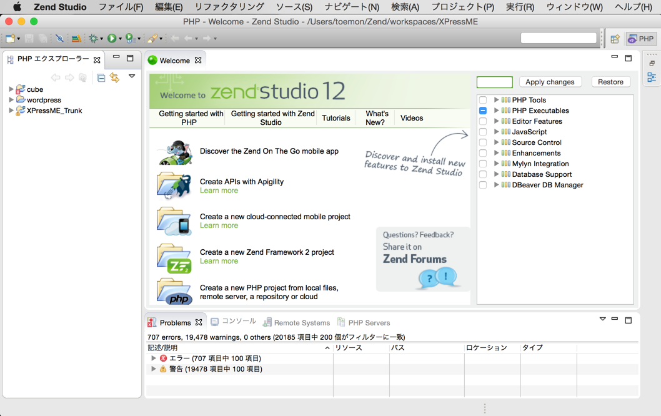This screenshot has height=416, width=661.
Task: Expand the PHP Tools feature group arrow
Action: [x=497, y=99]
